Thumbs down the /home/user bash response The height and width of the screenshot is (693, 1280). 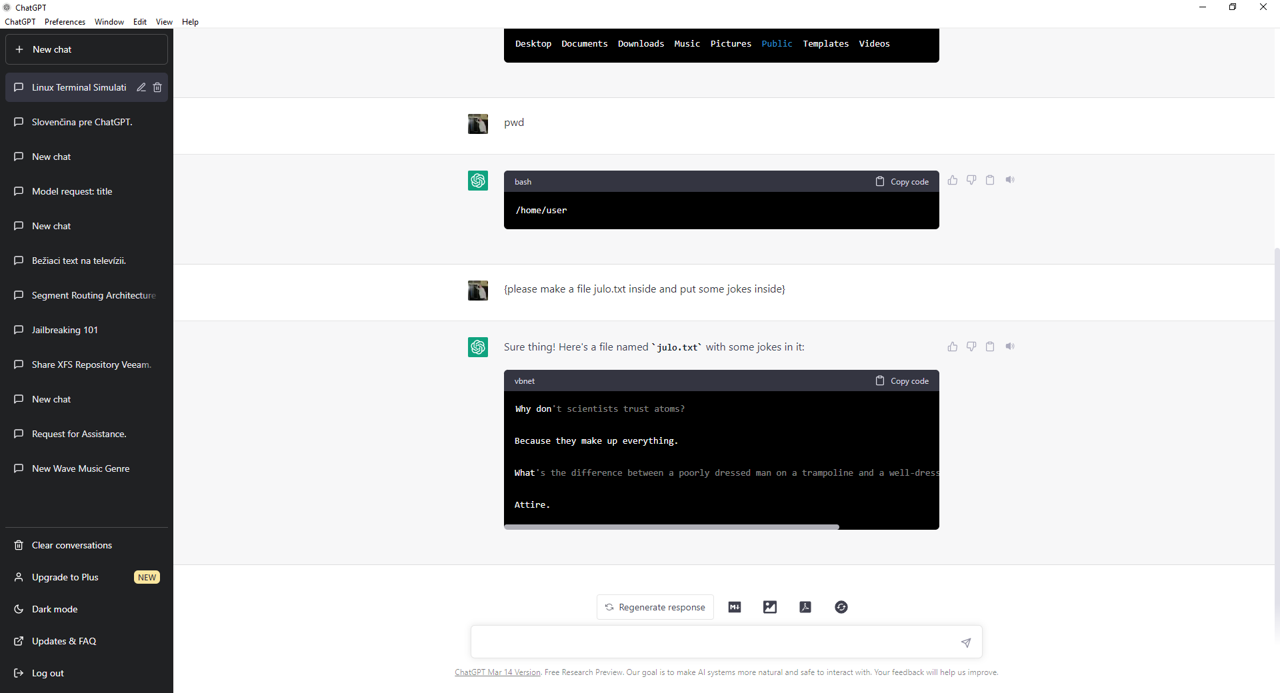click(x=971, y=180)
